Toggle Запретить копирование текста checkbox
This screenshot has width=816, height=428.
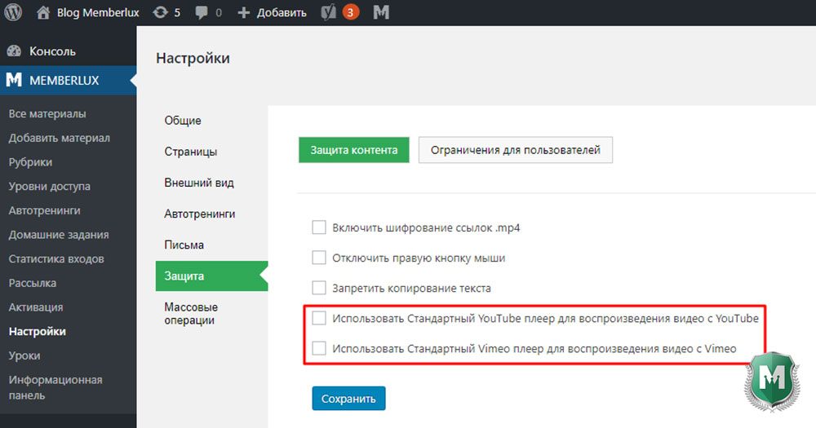click(319, 288)
